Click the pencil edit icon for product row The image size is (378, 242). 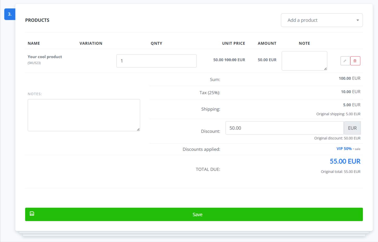345,61
